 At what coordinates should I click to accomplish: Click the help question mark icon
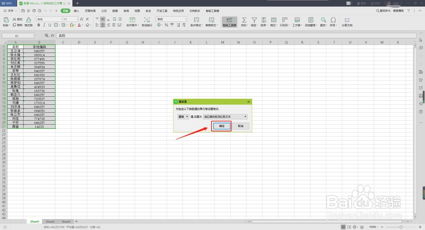(408, 11)
